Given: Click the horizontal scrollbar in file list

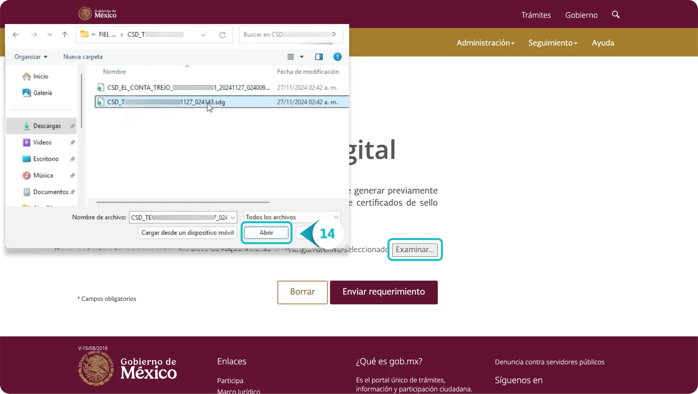Looking at the screenshot, I should (183, 202).
